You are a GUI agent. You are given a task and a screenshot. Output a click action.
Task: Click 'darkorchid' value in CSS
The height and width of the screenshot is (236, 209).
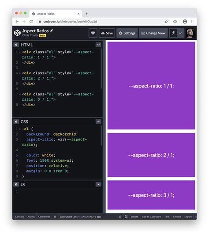click(65, 134)
